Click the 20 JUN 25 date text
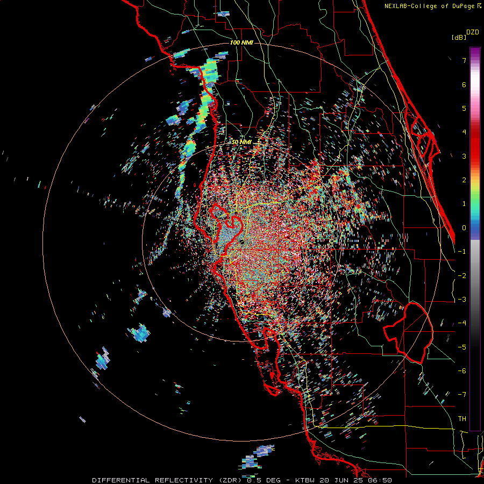This screenshot has width=484, height=484. (x=341, y=480)
